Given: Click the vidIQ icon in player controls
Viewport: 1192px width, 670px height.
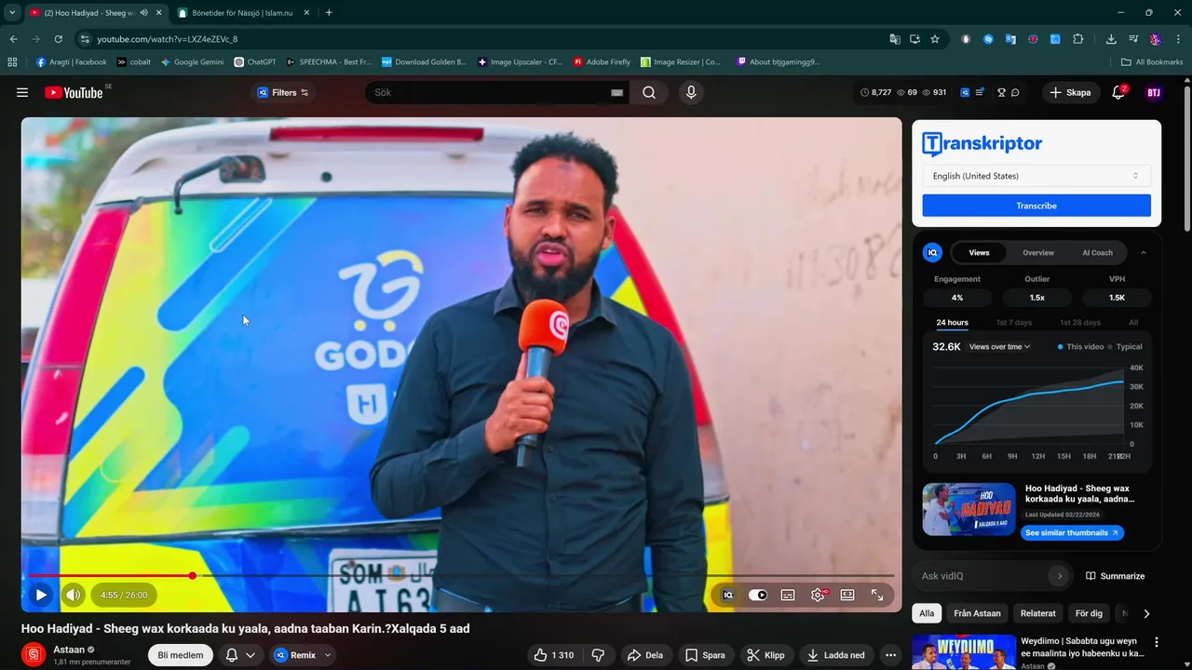Looking at the screenshot, I should pos(728,595).
